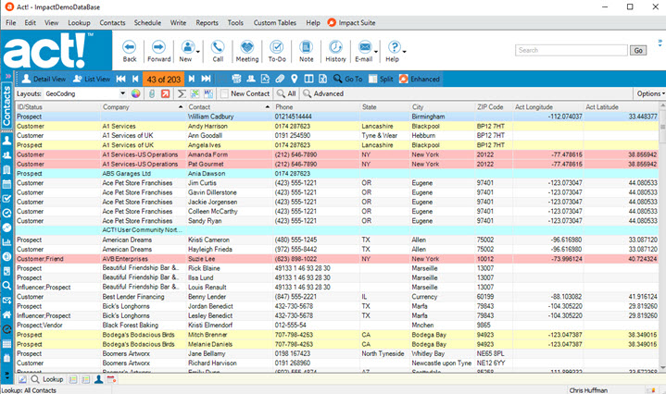This screenshot has width=666, height=394.
Task: Click the Search input field
Action: (571, 50)
